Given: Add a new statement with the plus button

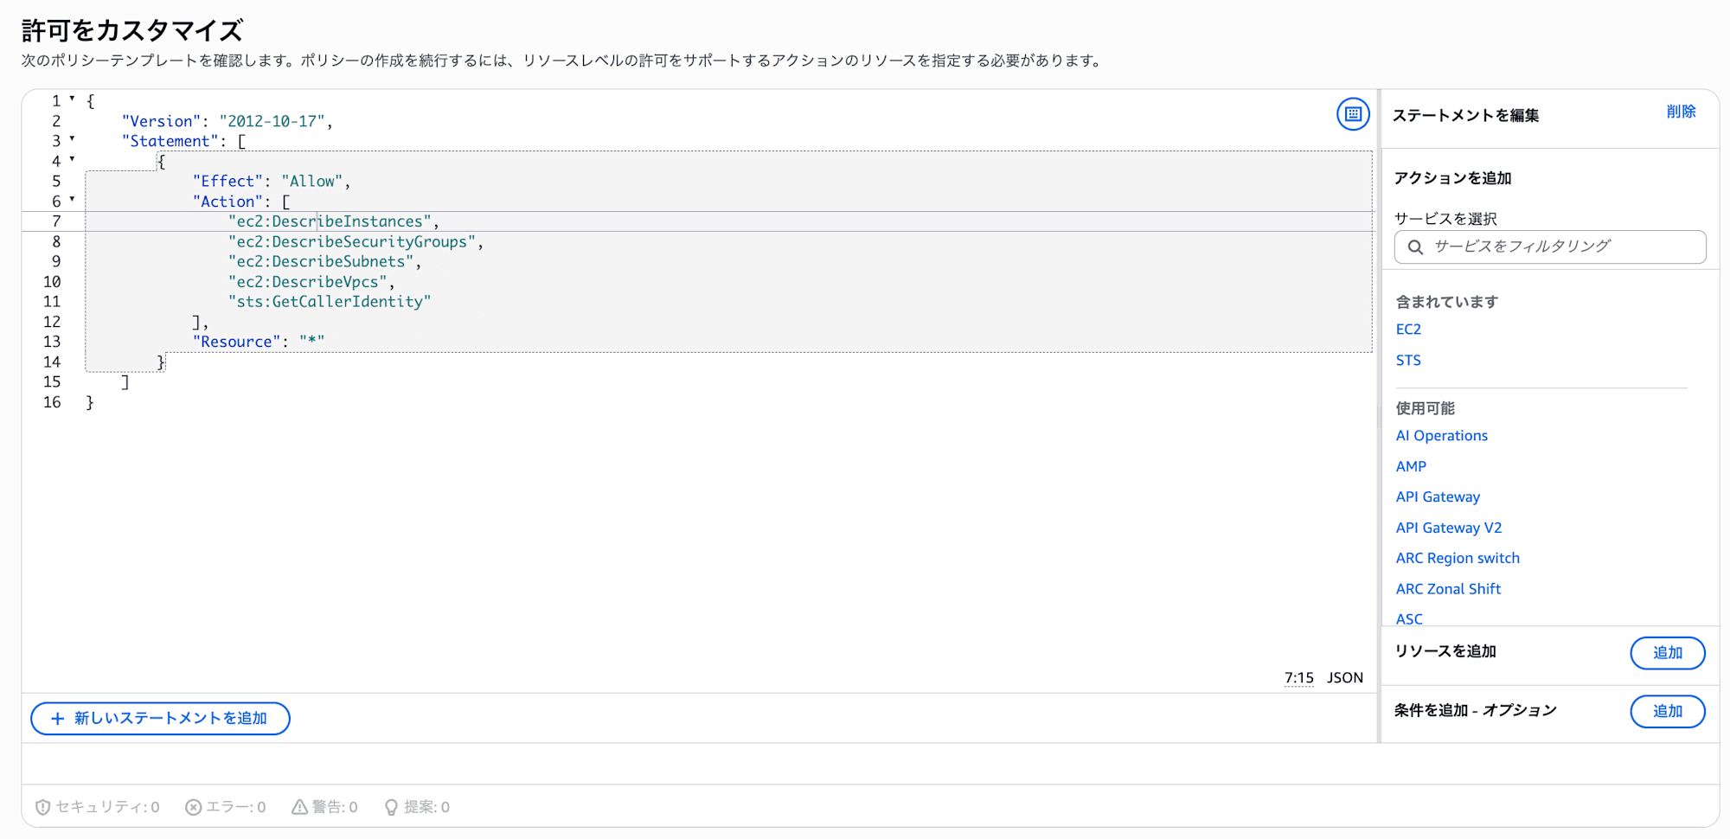Looking at the screenshot, I should pos(160,719).
